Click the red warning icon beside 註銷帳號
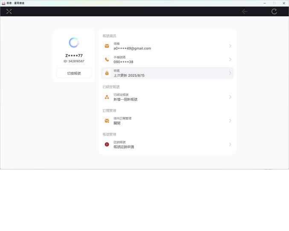Image resolution: width=289 pixels, height=231 pixels. (x=107, y=145)
